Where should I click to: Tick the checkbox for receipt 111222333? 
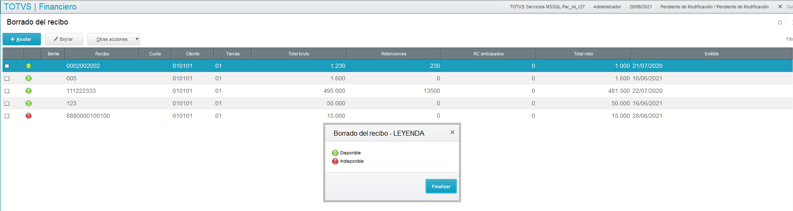(7, 91)
